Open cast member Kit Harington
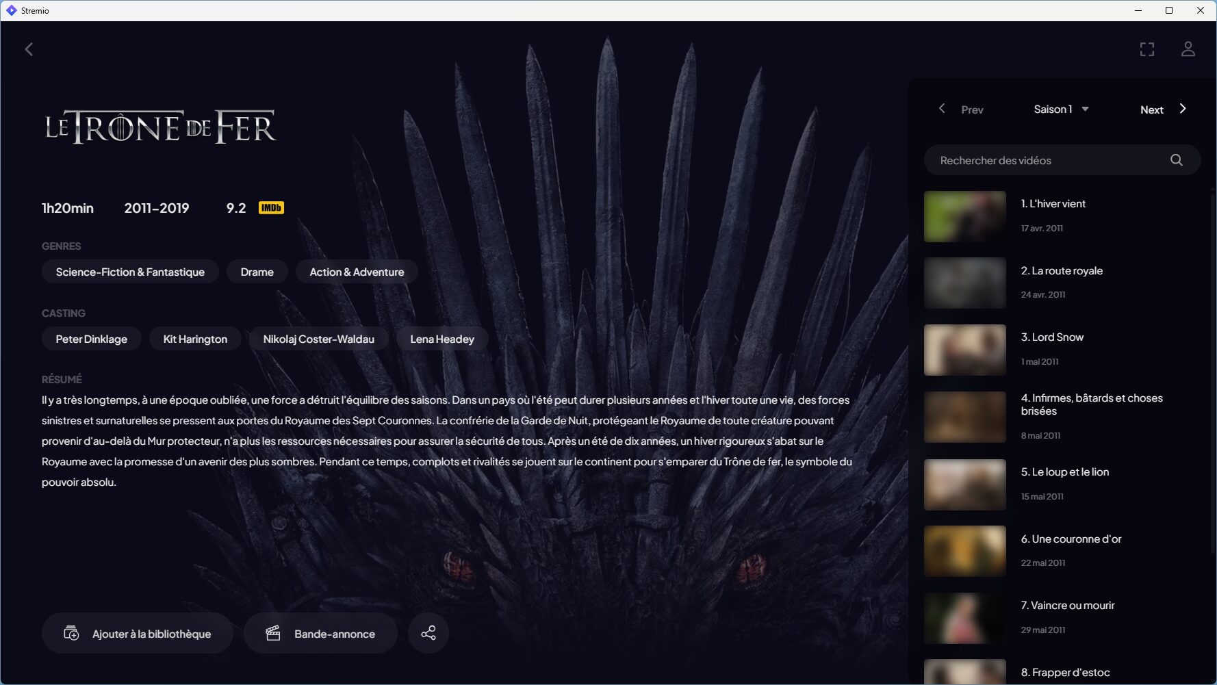1217x685 pixels. coord(195,339)
